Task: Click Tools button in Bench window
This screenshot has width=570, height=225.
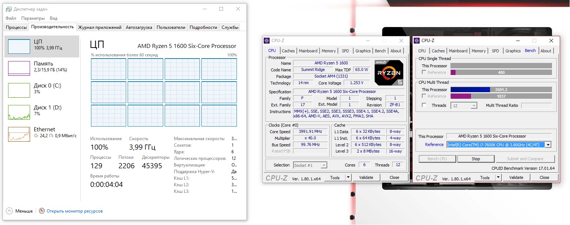Action: (485, 177)
